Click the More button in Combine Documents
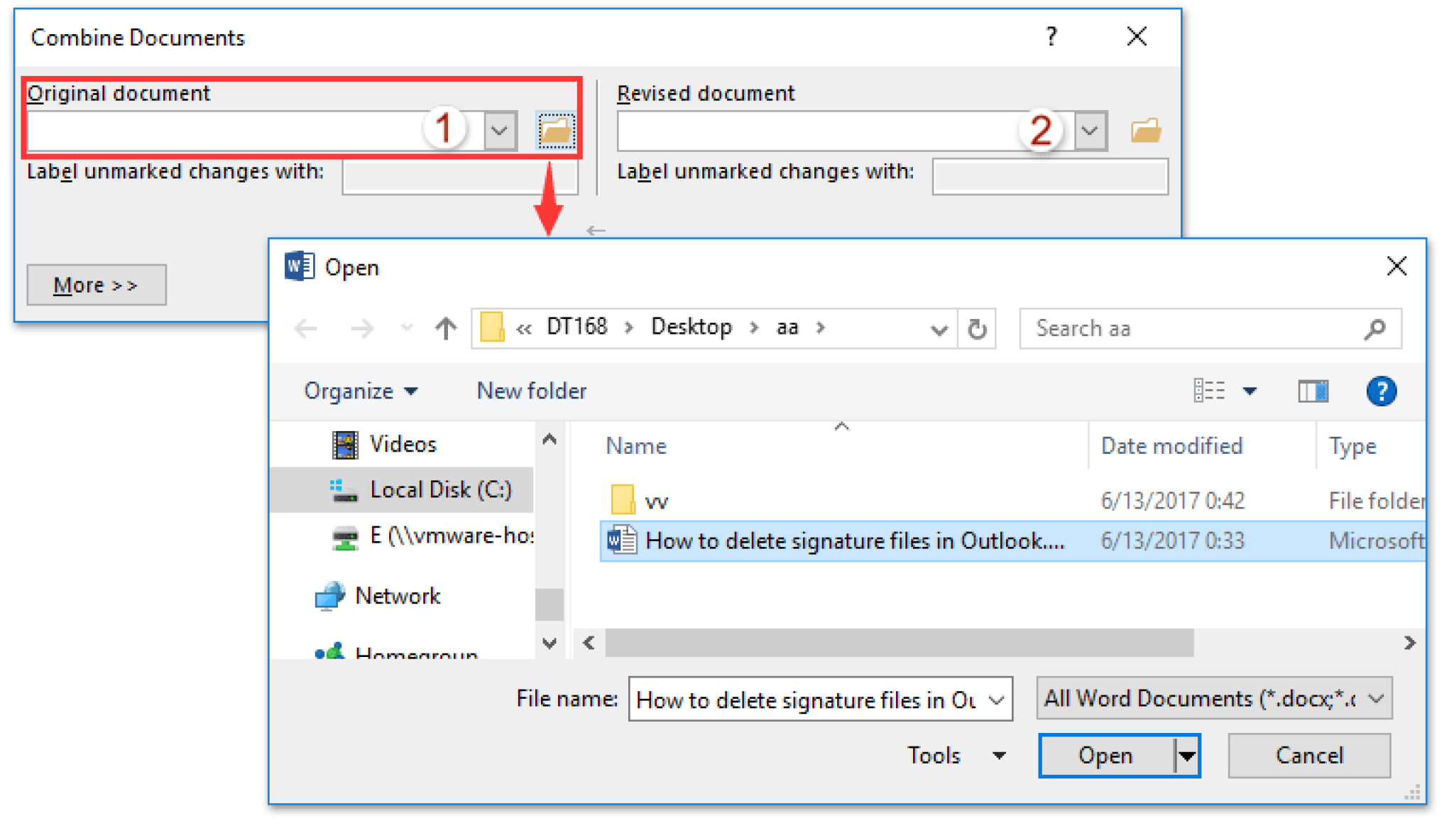Image resolution: width=1454 pixels, height=826 pixels. click(97, 284)
